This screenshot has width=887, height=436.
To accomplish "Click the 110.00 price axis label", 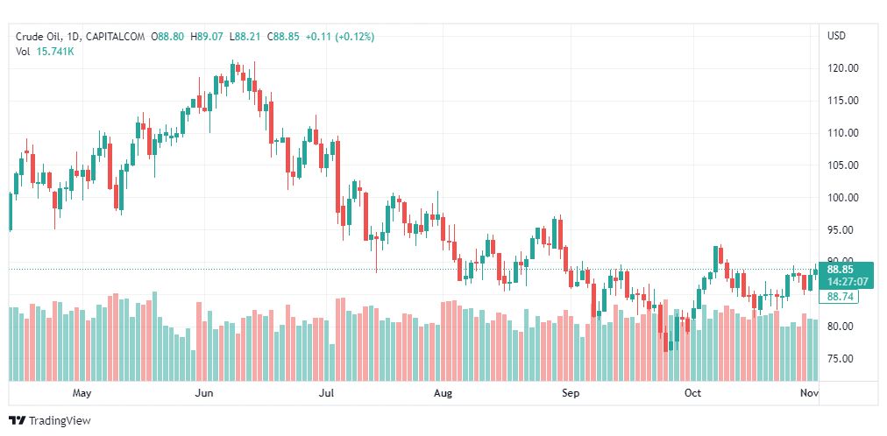I will tap(842, 133).
